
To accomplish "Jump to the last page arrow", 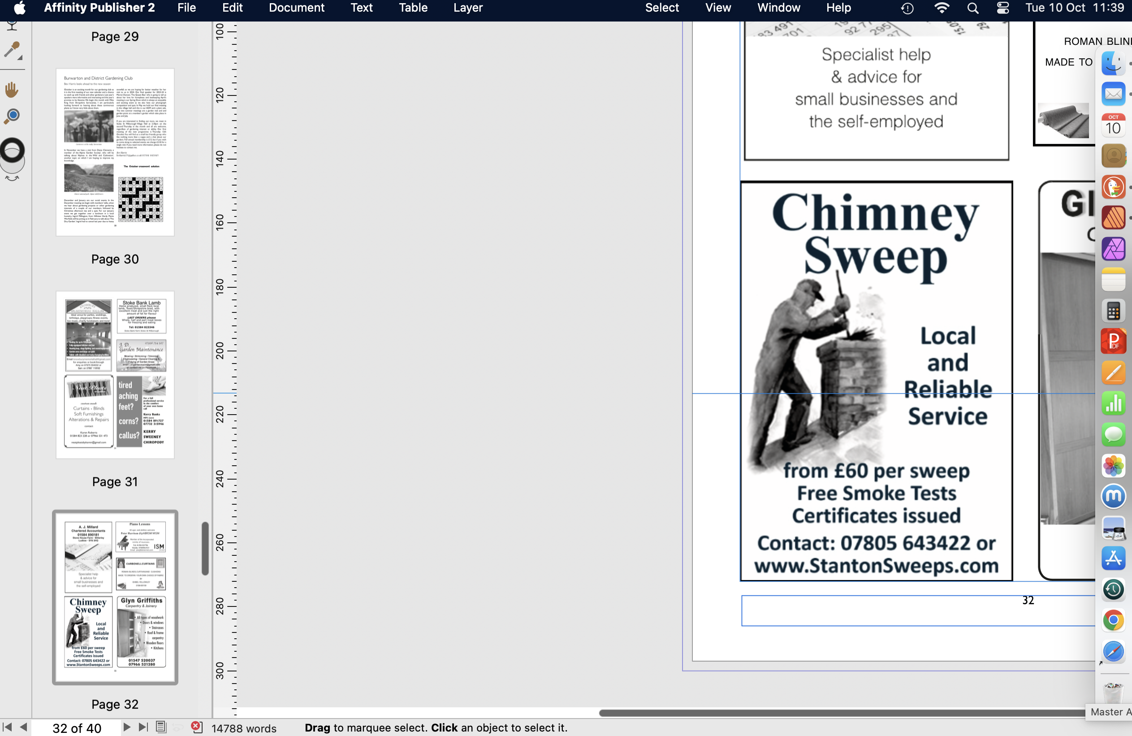I will 143,727.
